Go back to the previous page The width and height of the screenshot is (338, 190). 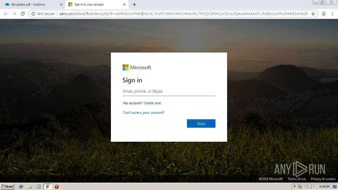pyautogui.click(x=6, y=14)
